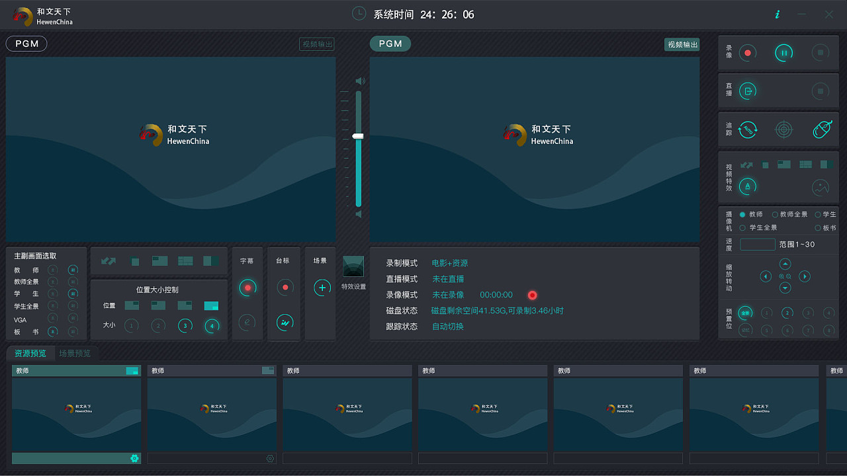Select 教师 camera radio button

(x=742, y=215)
